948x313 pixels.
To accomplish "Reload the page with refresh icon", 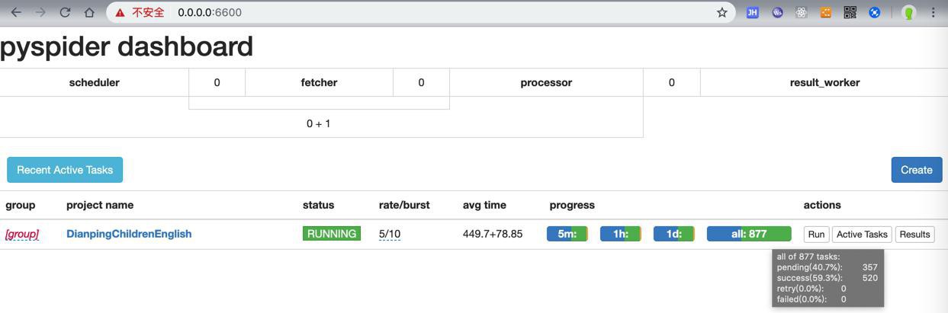I will [x=65, y=12].
